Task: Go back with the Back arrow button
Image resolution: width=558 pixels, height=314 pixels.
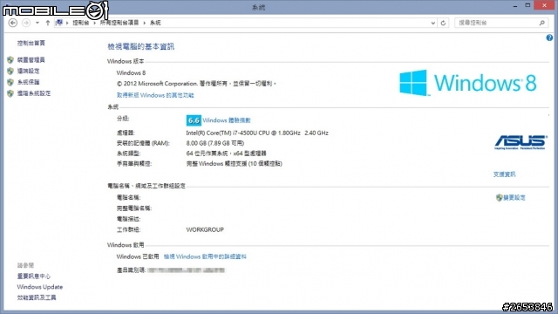Action: [13, 23]
